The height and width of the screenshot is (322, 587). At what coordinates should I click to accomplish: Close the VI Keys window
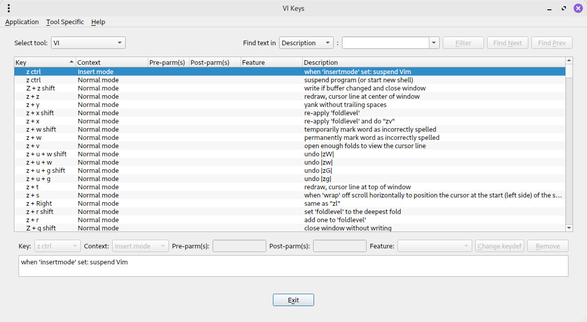578,8
